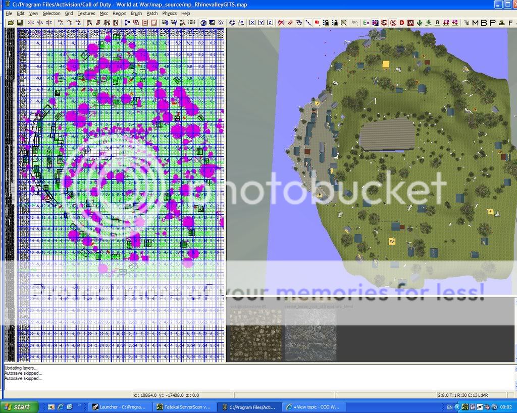Viewport: 517px width, 413px height.
Task: Expand the Grid menu dropdown
Action: 69,14
